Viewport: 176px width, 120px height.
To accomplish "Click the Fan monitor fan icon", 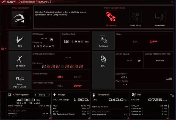I will pos(134,95).
